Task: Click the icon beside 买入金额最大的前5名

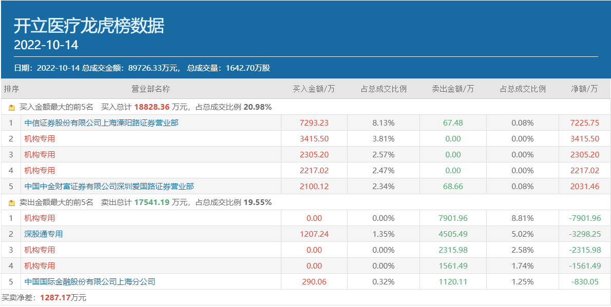Action: (12, 108)
